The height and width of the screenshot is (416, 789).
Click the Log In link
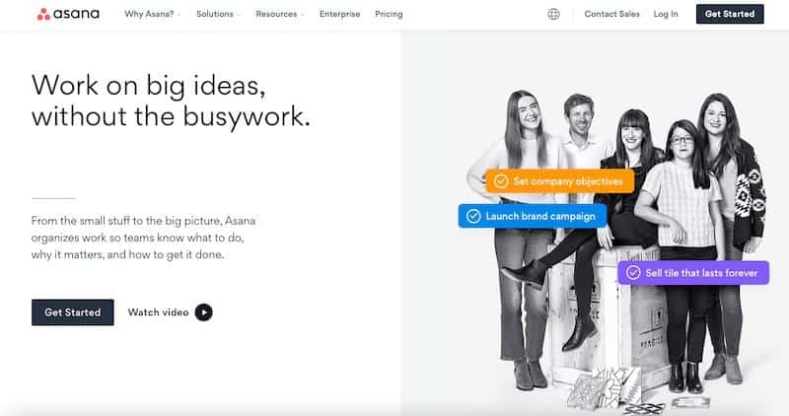click(666, 14)
